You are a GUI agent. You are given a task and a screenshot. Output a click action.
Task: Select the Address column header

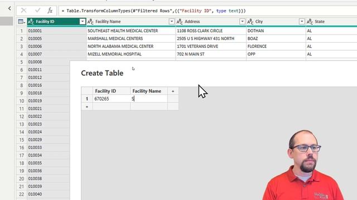211,22
